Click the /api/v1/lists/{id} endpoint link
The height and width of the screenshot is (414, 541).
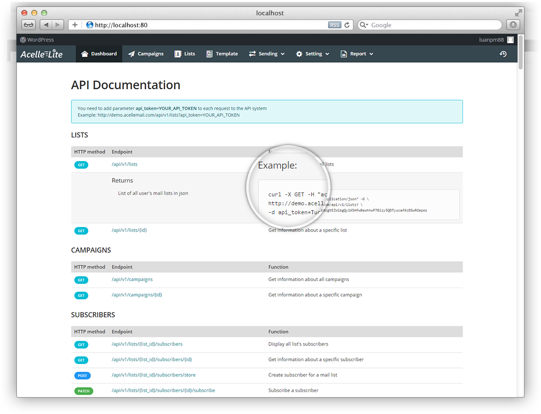click(129, 230)
